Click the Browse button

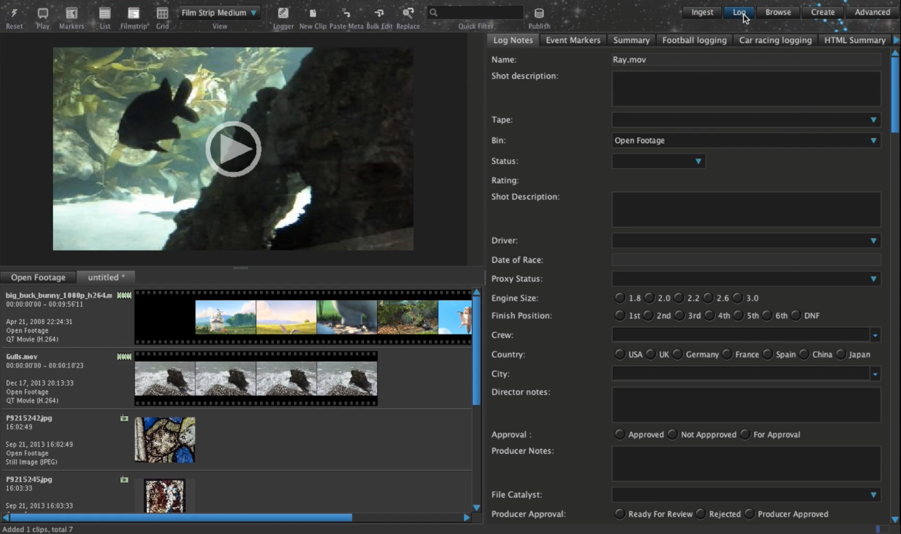coord(778,12)
